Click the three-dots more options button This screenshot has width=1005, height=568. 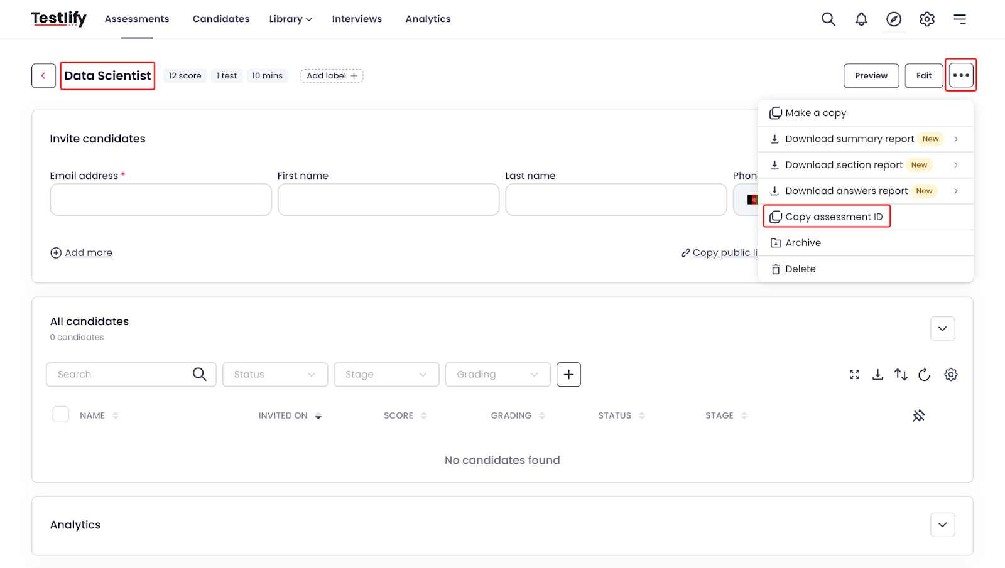click(x=961, y=75)
